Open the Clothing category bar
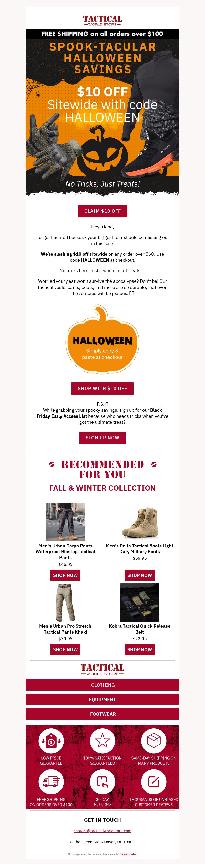This screenshot has width=205, height=864. tap(102, 685)
